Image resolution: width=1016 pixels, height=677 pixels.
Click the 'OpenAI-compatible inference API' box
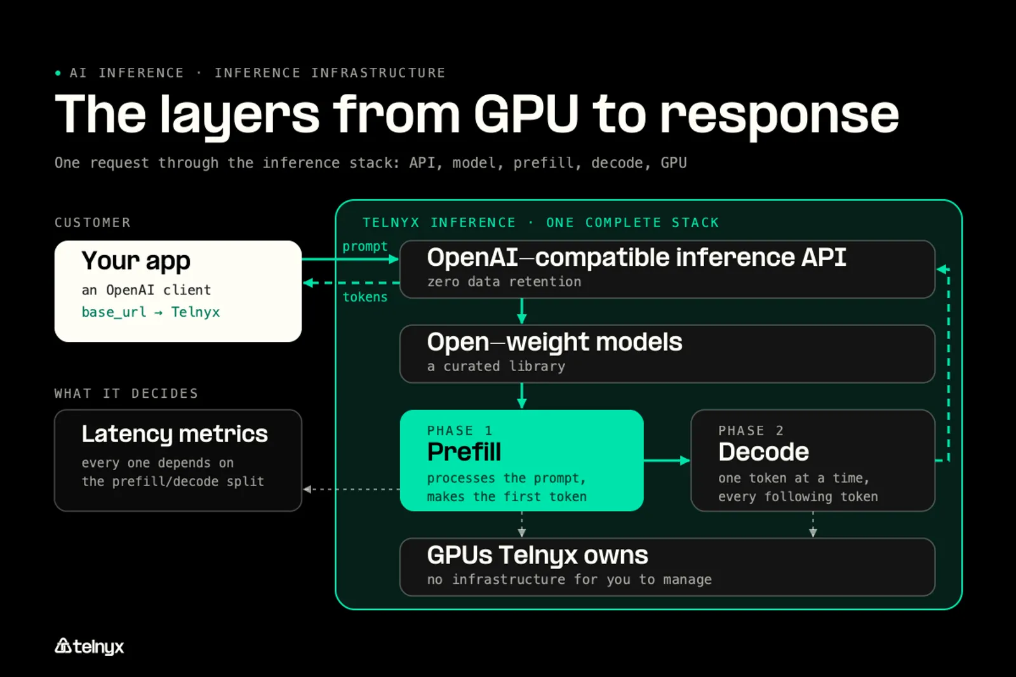pos(667,269)
